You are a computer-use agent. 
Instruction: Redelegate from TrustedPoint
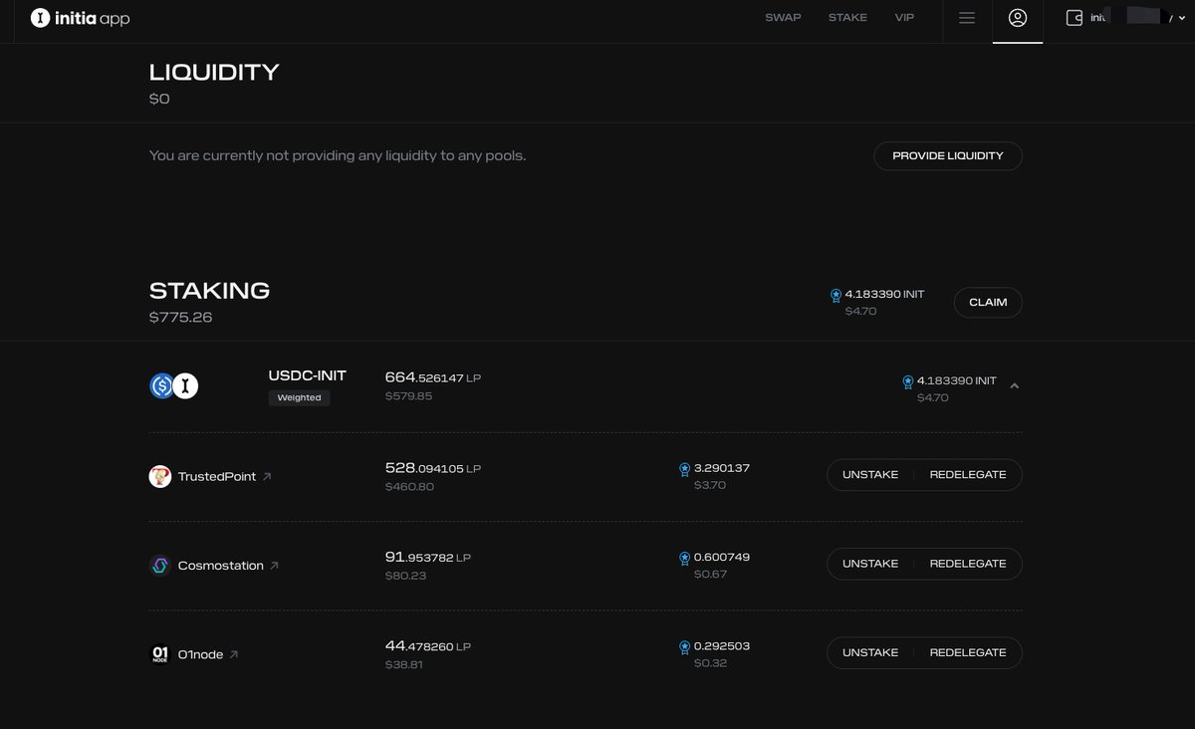pyautogui.click(x=968, y=475)
